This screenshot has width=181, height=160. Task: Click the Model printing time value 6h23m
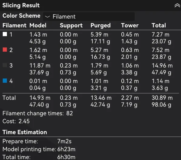[66, 149]
